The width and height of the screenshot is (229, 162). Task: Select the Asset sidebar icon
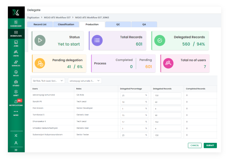(16, 92)
